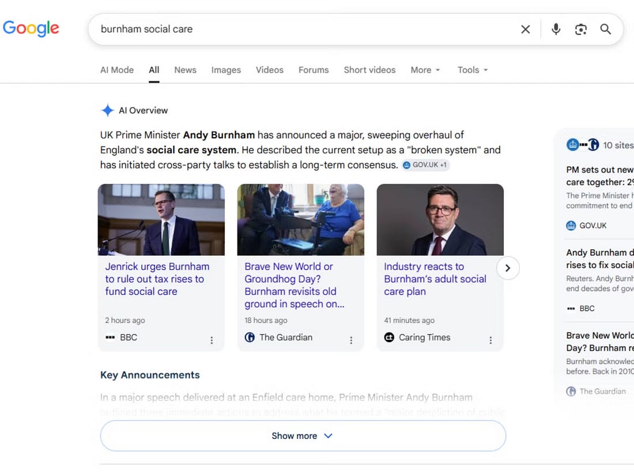The height and width of the screenshot is (476, 634).
Task: Switch to the News tab
Action: tap(185, 70)
